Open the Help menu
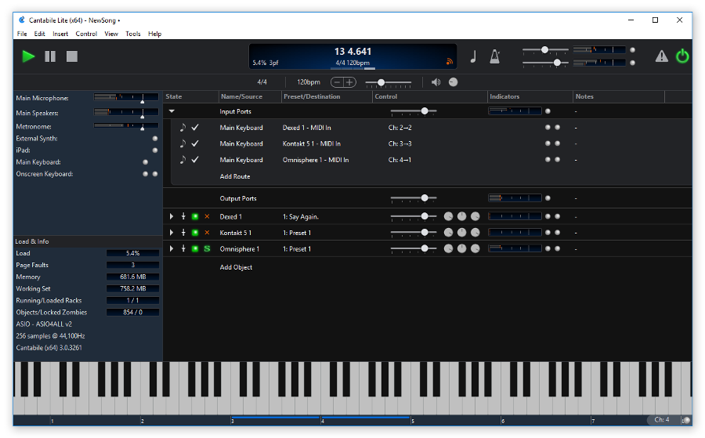The height and width of the screenshot is (438, 705). (154, 34)
